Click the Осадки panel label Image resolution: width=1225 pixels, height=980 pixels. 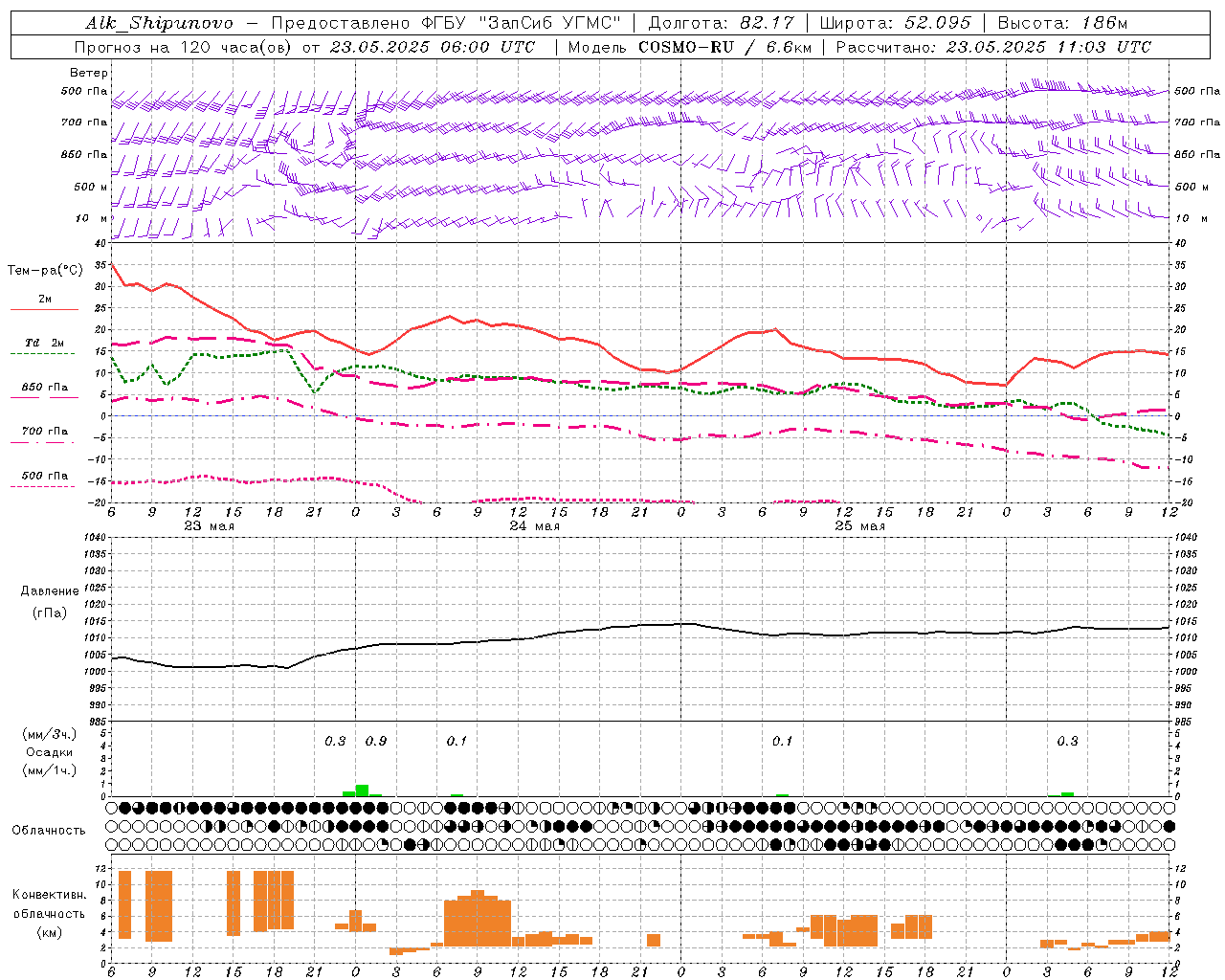coord(50,752)
